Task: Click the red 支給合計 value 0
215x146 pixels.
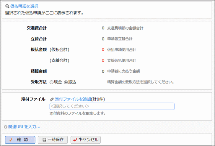Action: coord(103,60)
